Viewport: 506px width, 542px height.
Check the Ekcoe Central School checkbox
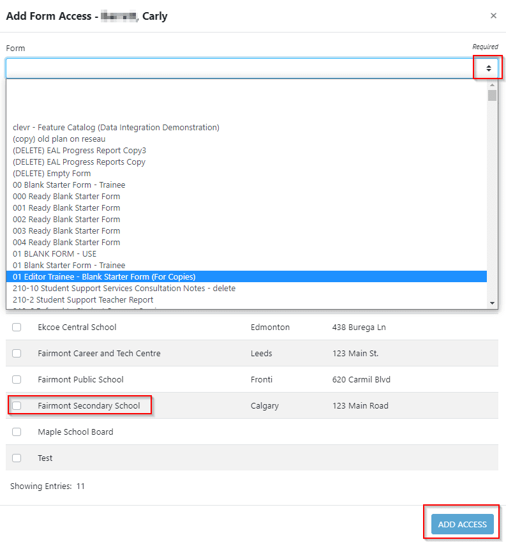point(17,327)
